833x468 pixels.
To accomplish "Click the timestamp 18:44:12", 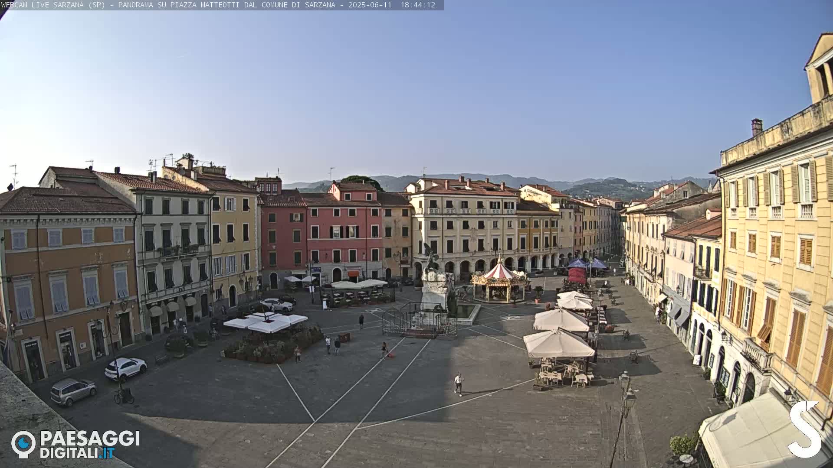I will point(418,5).
